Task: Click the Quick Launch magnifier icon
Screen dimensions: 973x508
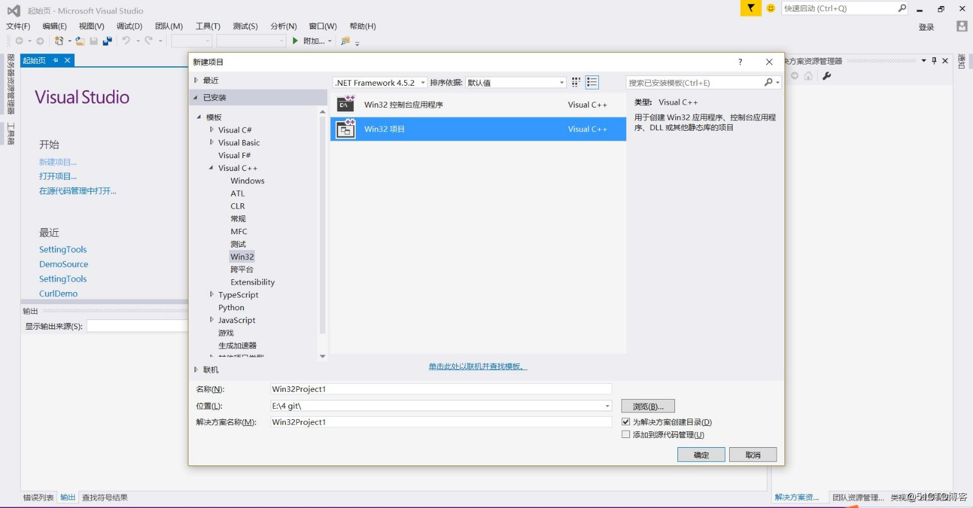Action: (x=902, y=8)
